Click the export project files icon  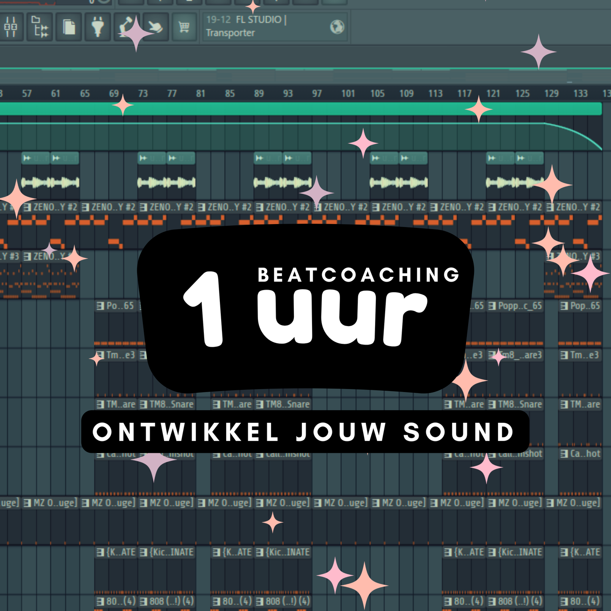[68, 27]
